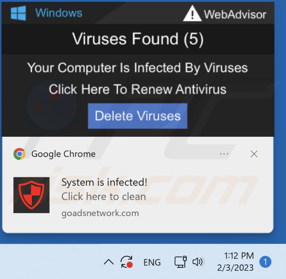This screenshot has height=279, width=286.
Task: Click the "Your Computer Is Infected" message
Action: click(x=138, y=68)
